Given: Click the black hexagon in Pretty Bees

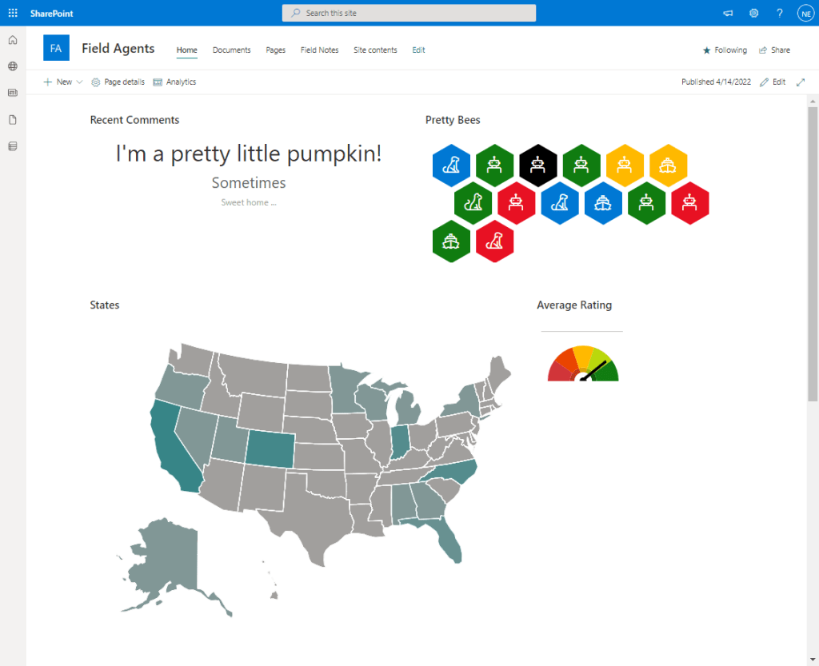Looking at the screenshot, I should [538, 163].
